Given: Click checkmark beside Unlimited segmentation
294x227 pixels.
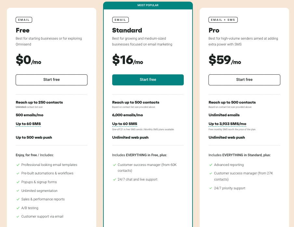Looking at the screenshot, I should click(18, 191).
